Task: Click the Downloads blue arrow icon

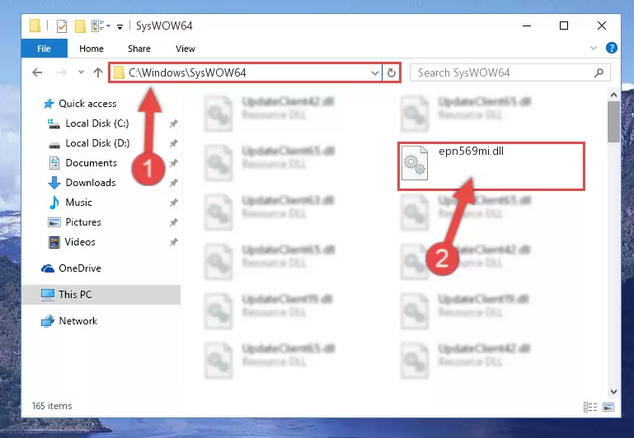Action: 54,183
